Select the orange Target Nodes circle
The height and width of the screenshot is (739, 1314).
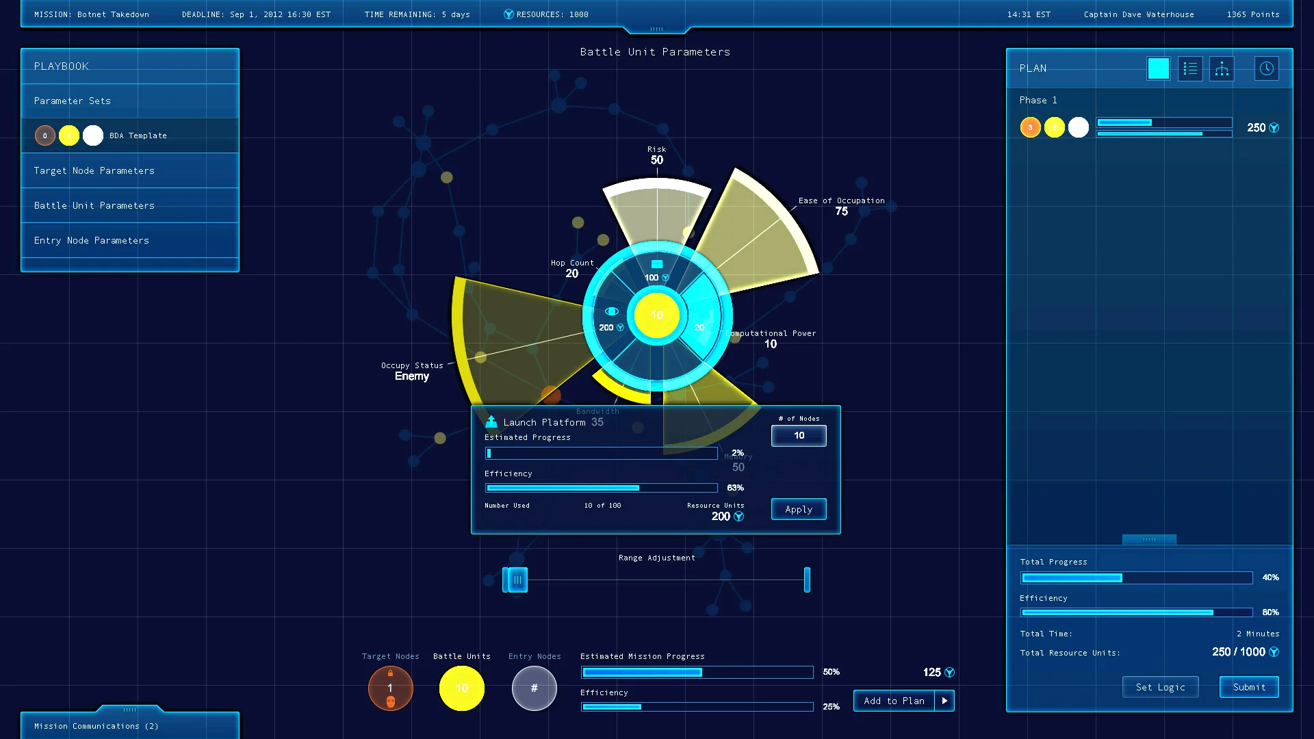(x=390, y=688)
